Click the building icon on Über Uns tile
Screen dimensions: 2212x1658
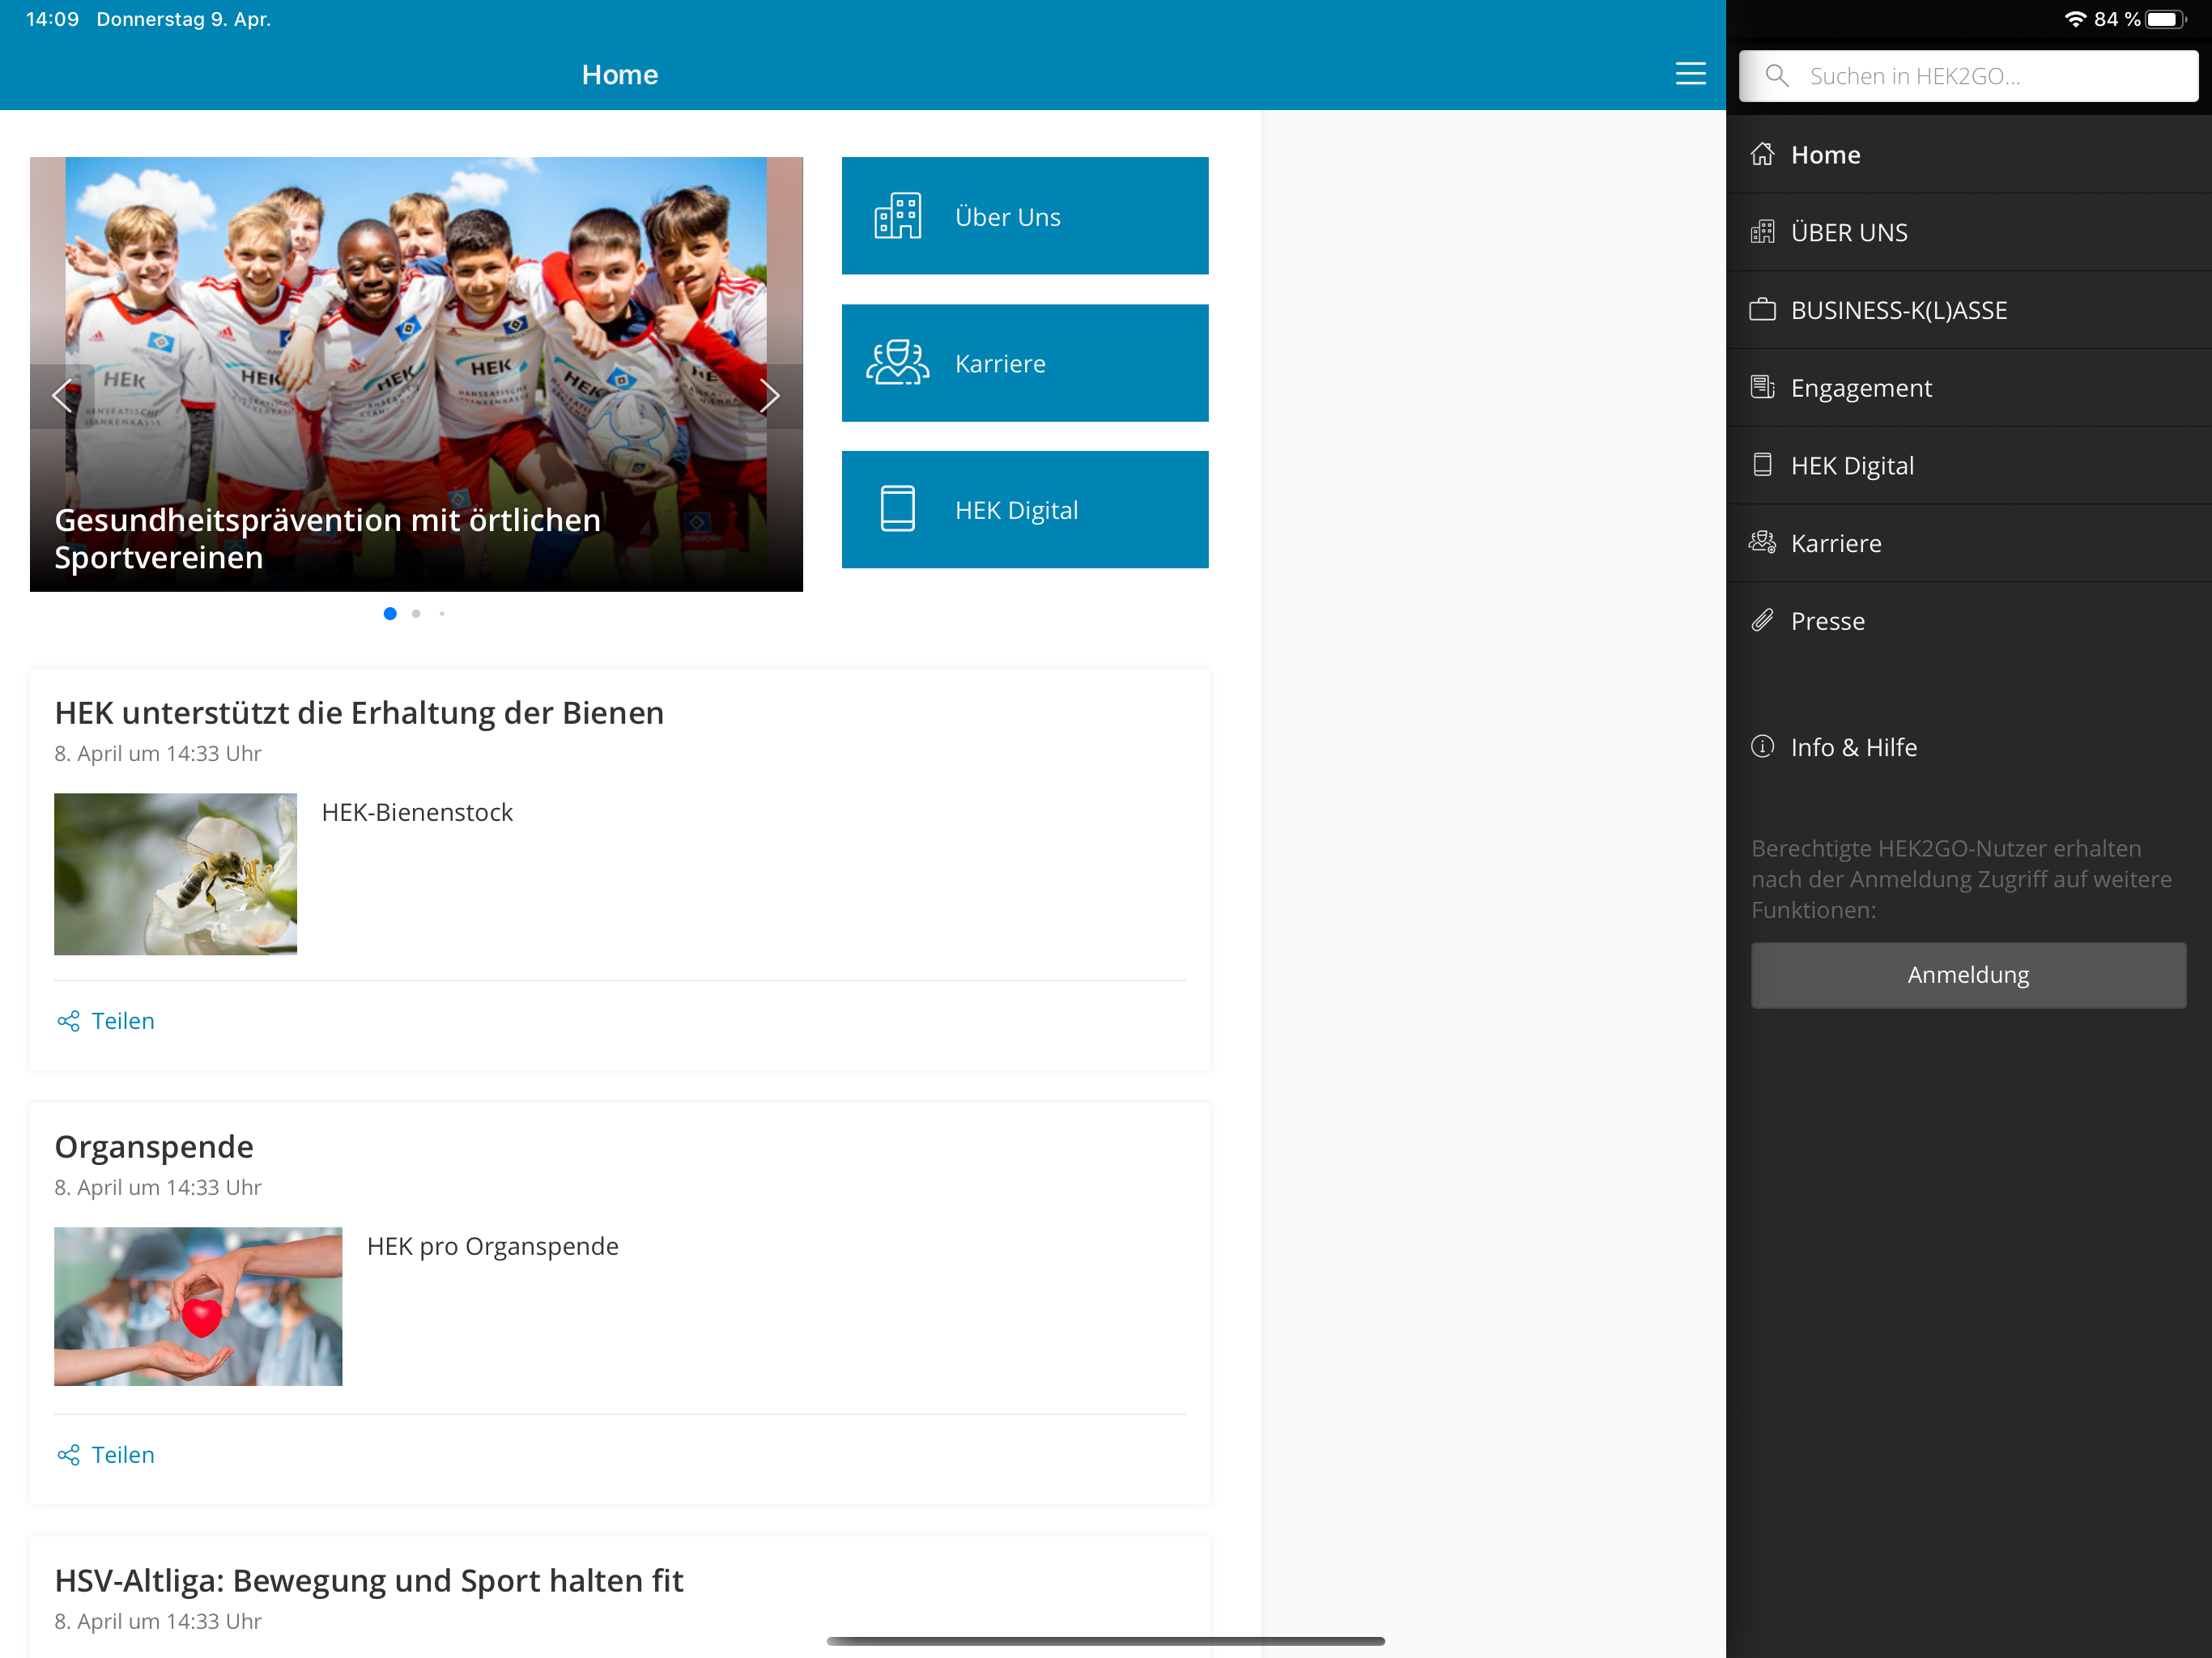pos(897,216)
